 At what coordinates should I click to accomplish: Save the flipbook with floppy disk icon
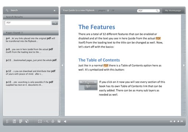(x=59, y=121)
